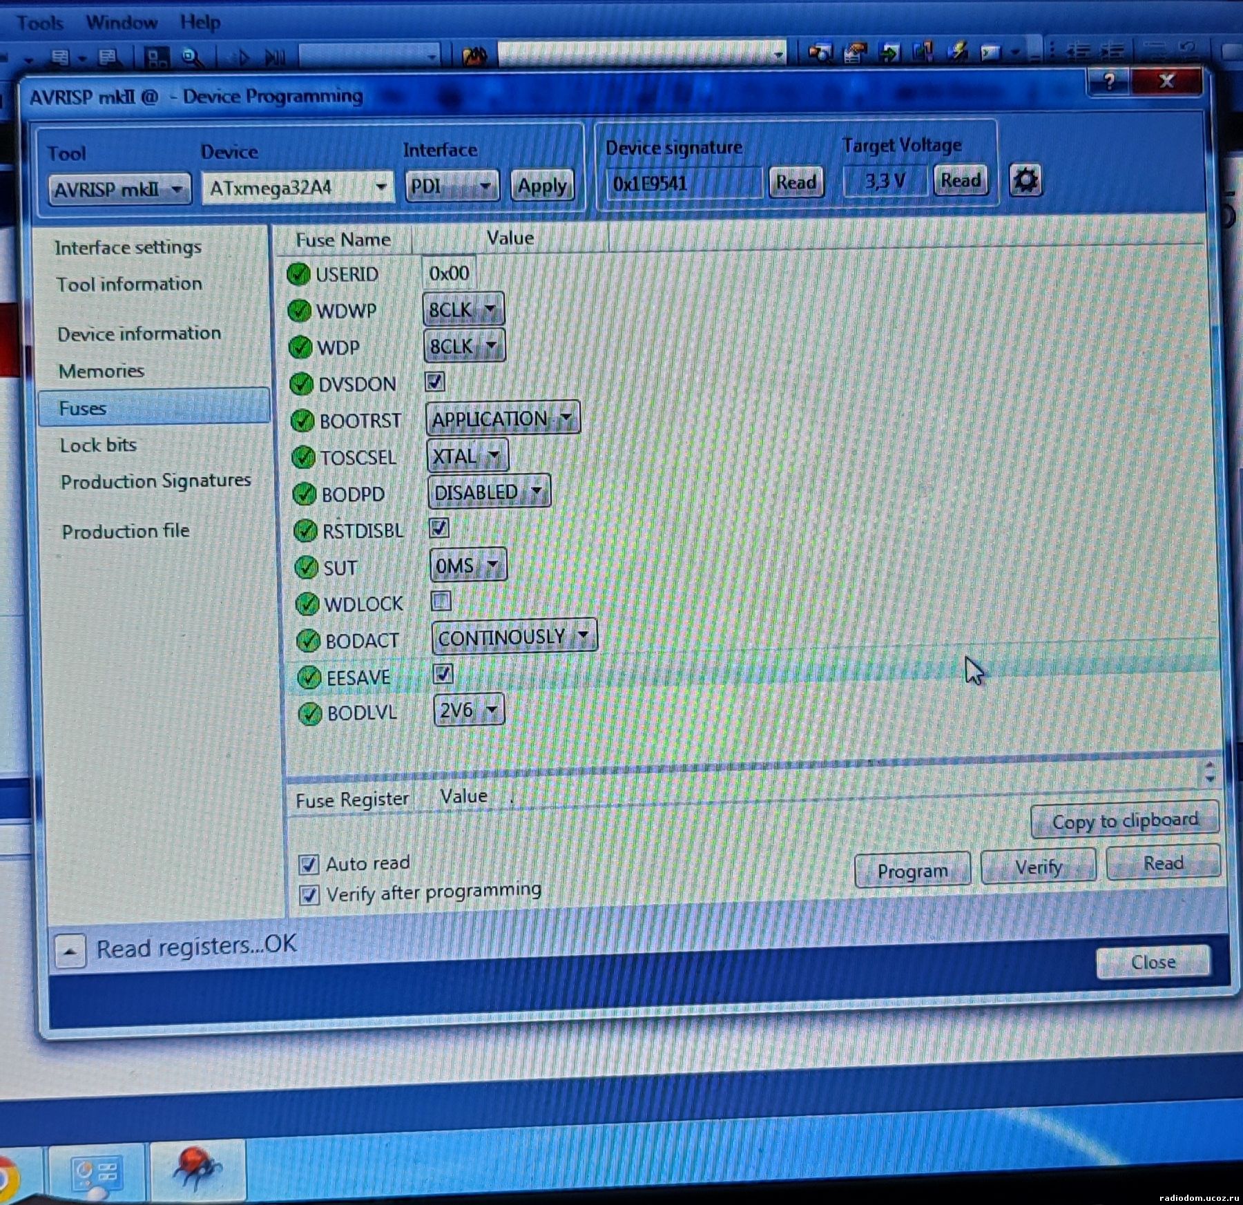1243x1205 pixels.
Task: Click the Verify button
Action: [1038, 867]
